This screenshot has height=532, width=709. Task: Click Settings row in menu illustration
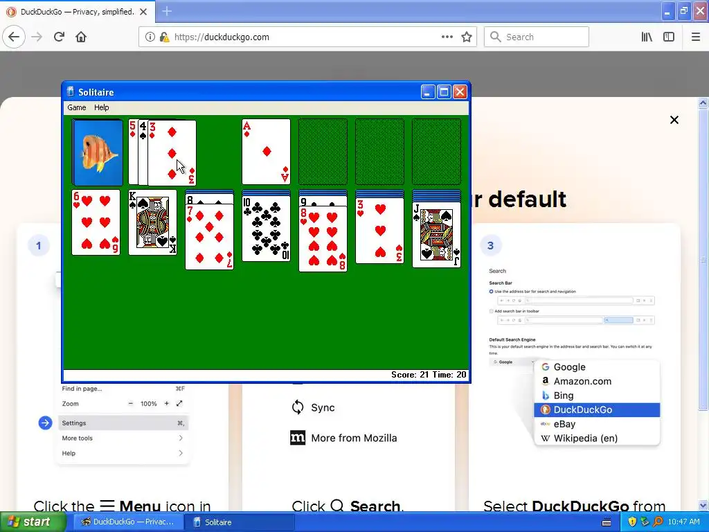[x=123, y=423]
